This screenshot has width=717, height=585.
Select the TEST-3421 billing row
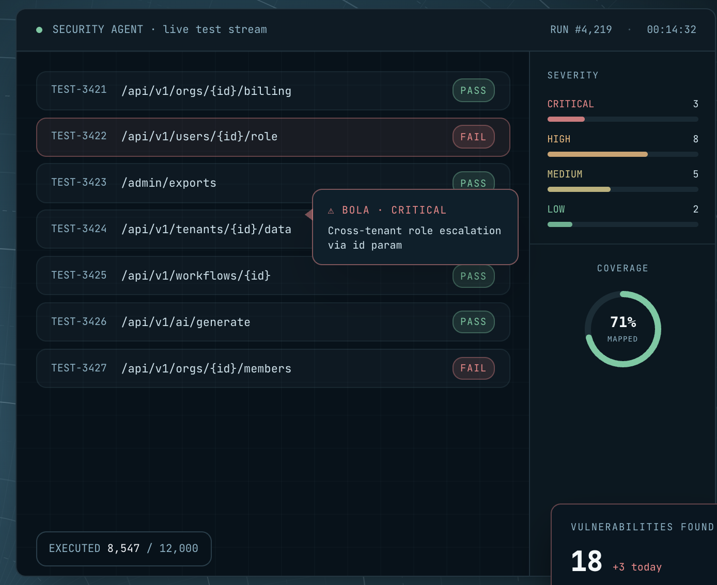273,91
